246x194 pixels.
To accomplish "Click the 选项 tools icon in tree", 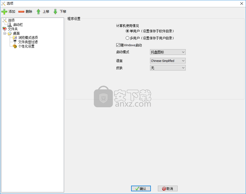I will coord(5,20).
